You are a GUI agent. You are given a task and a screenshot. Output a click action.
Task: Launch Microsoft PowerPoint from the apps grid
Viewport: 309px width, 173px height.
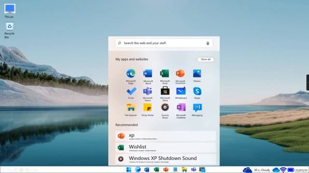180,74
